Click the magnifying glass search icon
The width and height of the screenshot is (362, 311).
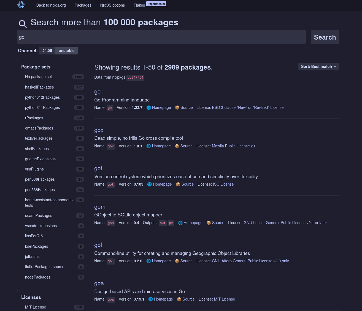coord(23,24)
